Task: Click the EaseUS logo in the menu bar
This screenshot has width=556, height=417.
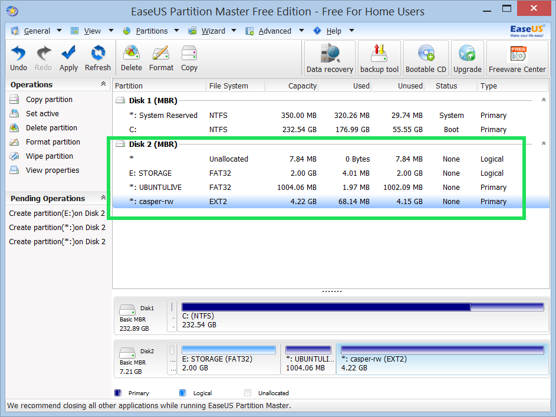Action: tap(527, 31)
